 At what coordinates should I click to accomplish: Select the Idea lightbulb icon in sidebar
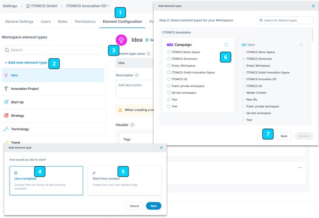coord(6,75)
